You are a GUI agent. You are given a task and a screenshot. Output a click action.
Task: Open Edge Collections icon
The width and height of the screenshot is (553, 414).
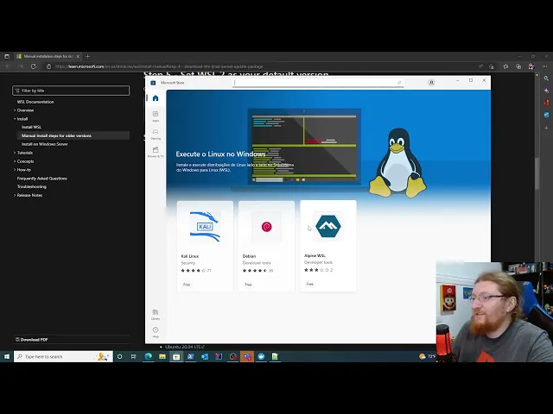518,66
